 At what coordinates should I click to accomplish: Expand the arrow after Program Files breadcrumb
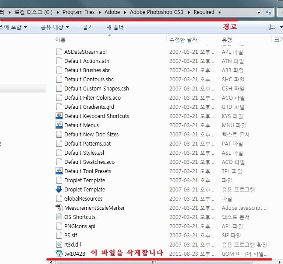pos(100,12)
